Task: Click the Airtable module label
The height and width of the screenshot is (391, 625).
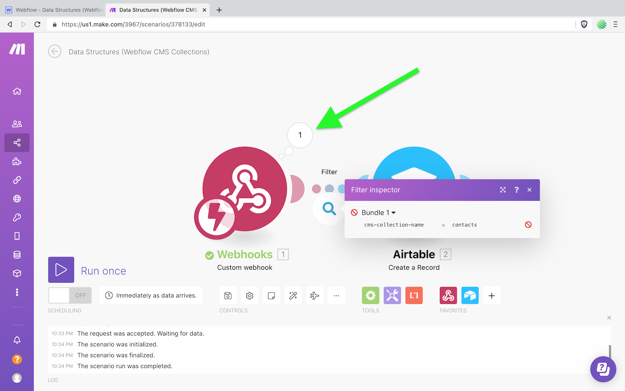Action: (x=414, y=254)
